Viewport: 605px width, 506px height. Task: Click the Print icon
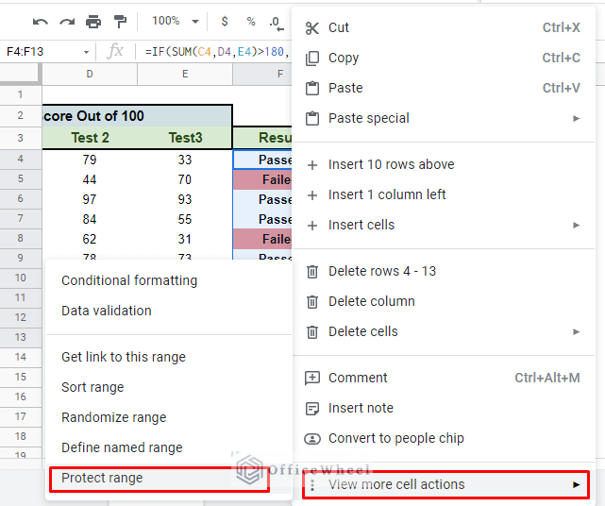pyautogui.click(x=93, y=22)
